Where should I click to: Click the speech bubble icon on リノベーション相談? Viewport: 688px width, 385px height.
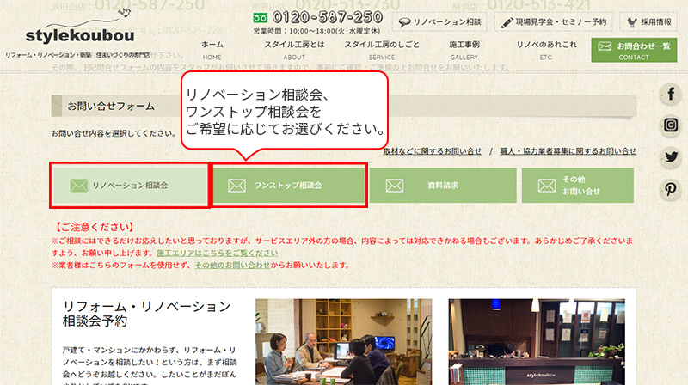404,22
